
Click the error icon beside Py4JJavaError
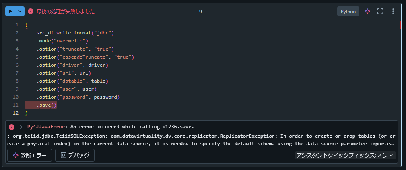[12, 127]
